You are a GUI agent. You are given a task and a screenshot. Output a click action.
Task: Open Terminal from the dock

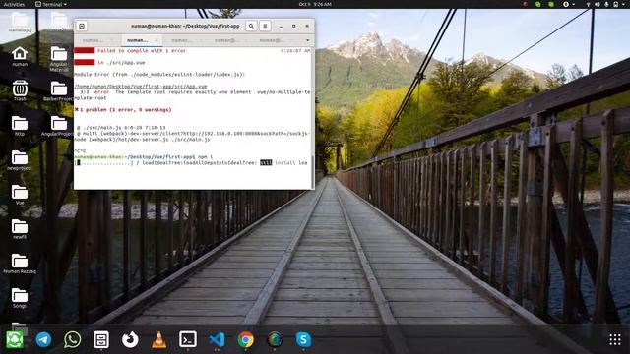(188, 339)
